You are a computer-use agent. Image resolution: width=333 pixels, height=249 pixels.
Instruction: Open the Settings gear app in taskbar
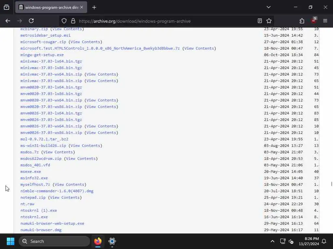pyautogui.click(x=112, y=241)
